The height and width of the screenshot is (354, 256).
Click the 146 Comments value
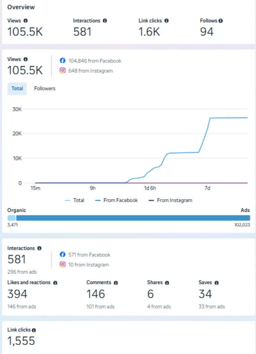(x=96, y=294)
